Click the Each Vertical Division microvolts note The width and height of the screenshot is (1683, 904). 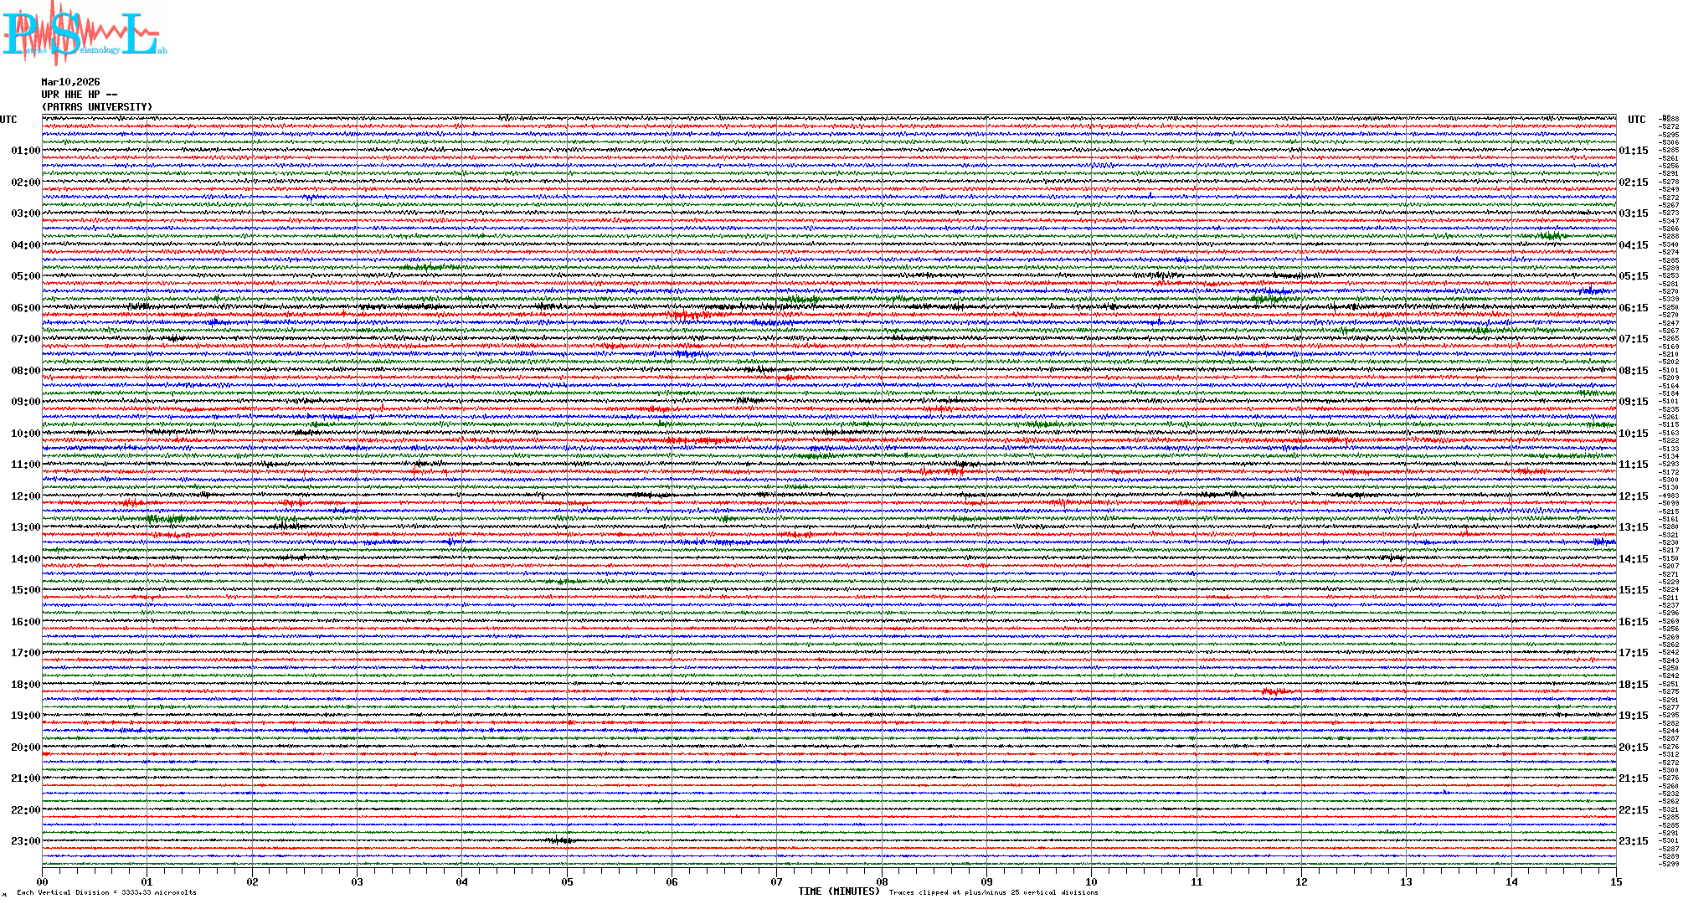coord(106,892)
